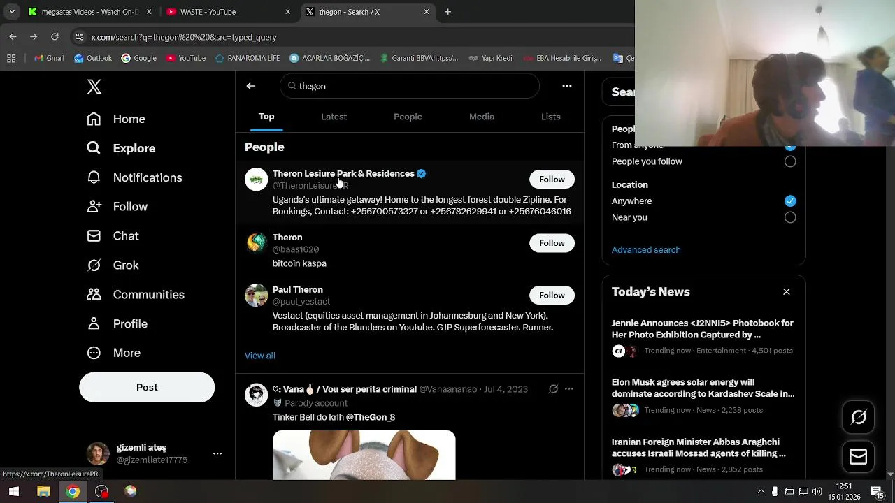The image size is (895, 503).
Task: Open the search options three-dot menu
Action: coord(567,86)
